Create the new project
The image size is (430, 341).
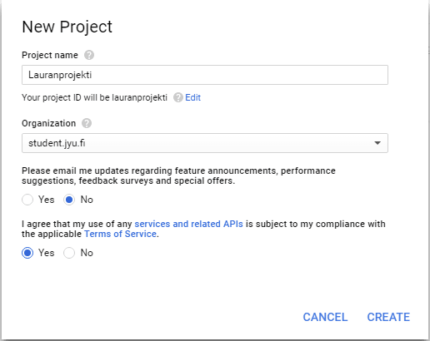pos(388,317)
